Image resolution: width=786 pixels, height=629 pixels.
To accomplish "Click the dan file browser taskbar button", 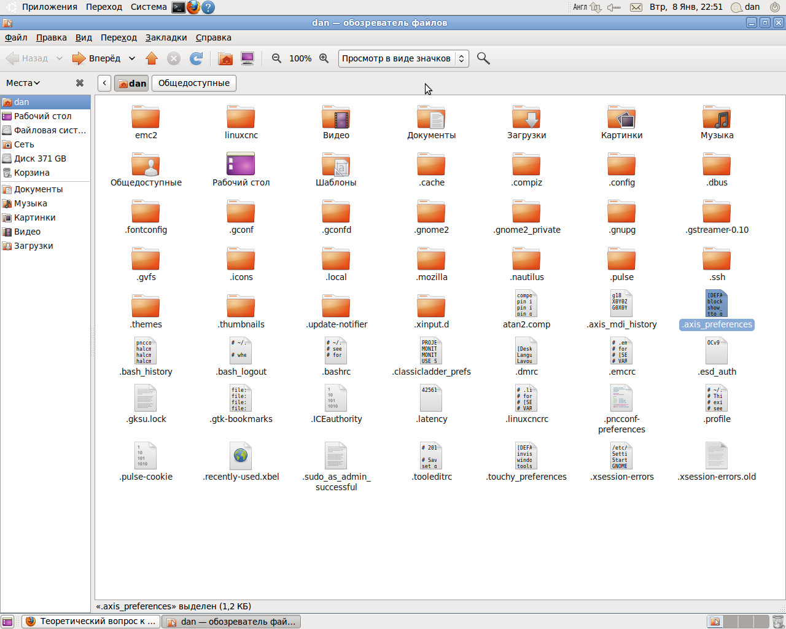I will coord(231,622).
